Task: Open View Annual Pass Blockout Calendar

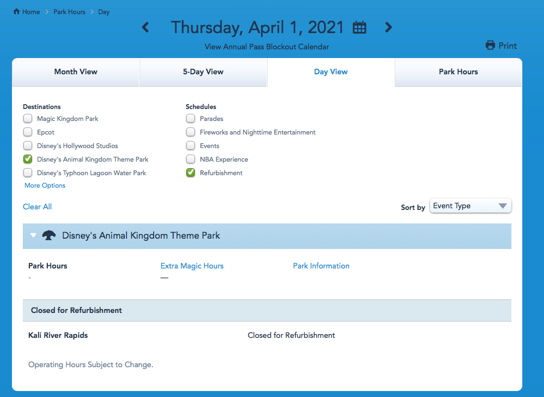Action: (x=267, y=47)
